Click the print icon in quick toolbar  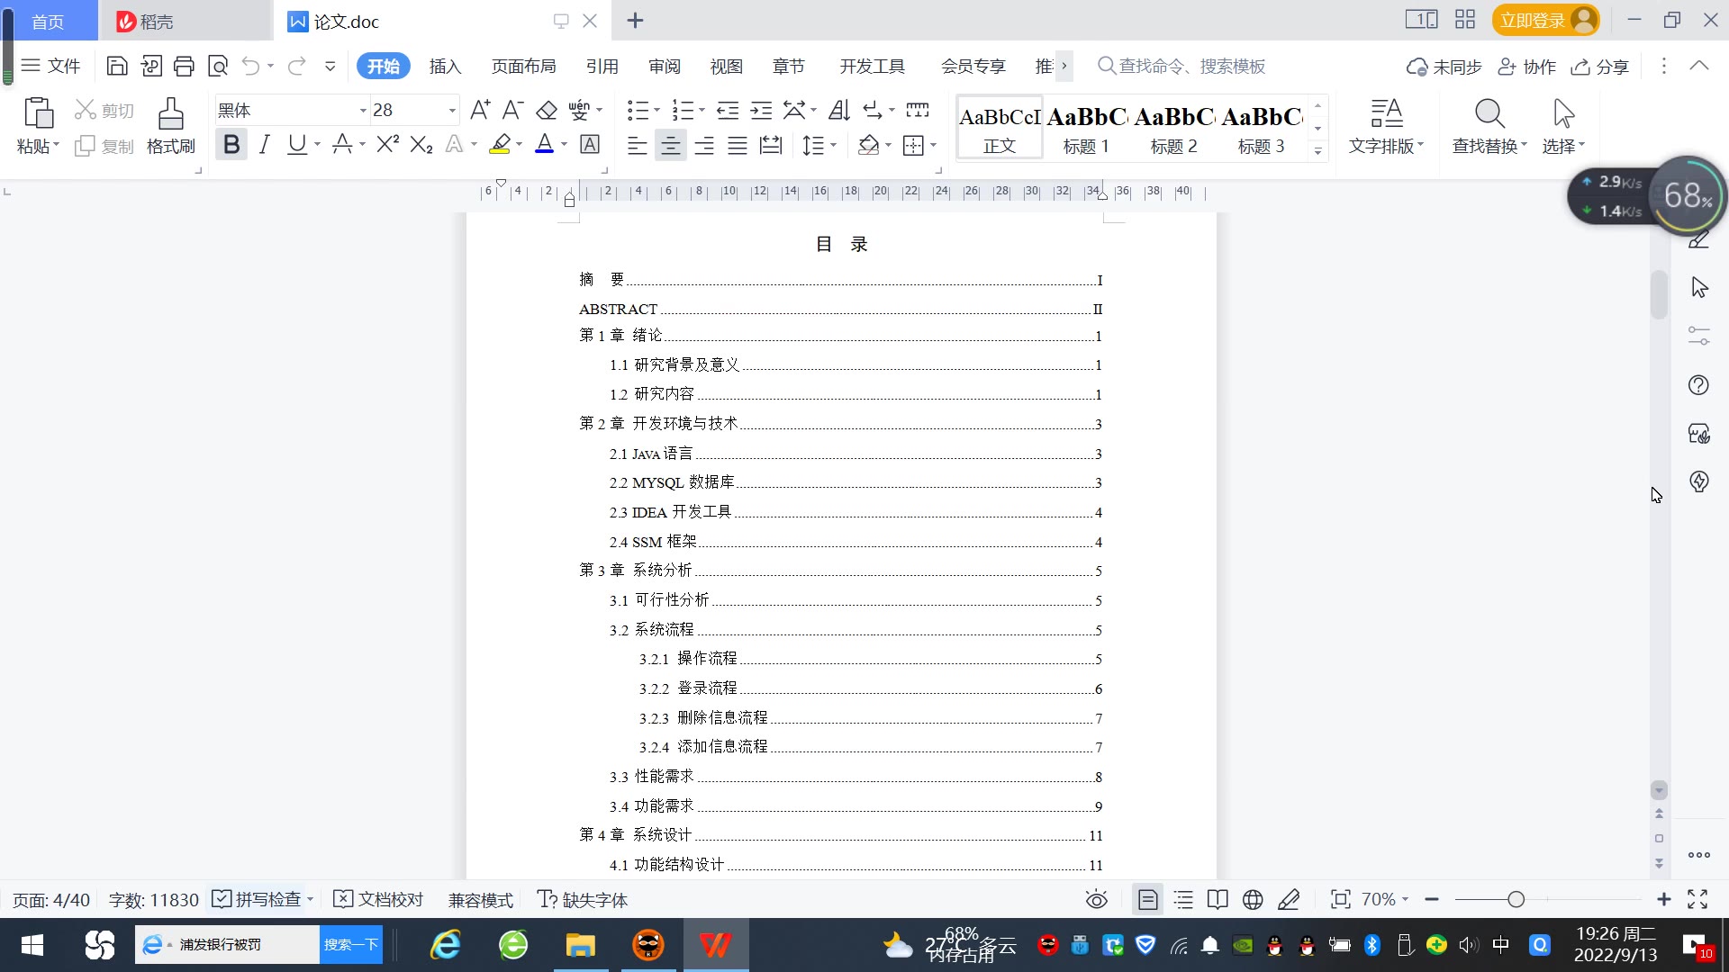(x=184, y=66)
